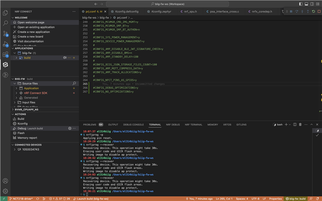The width and height of the screenshot is (322, 201).
Task: Pause the debug session
Action: click(291, 12)
